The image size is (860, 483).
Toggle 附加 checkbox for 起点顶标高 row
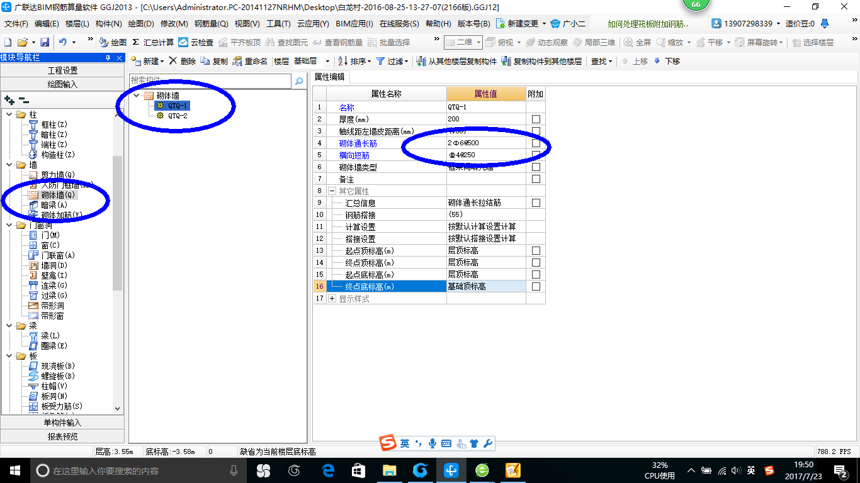pos(536,250)
